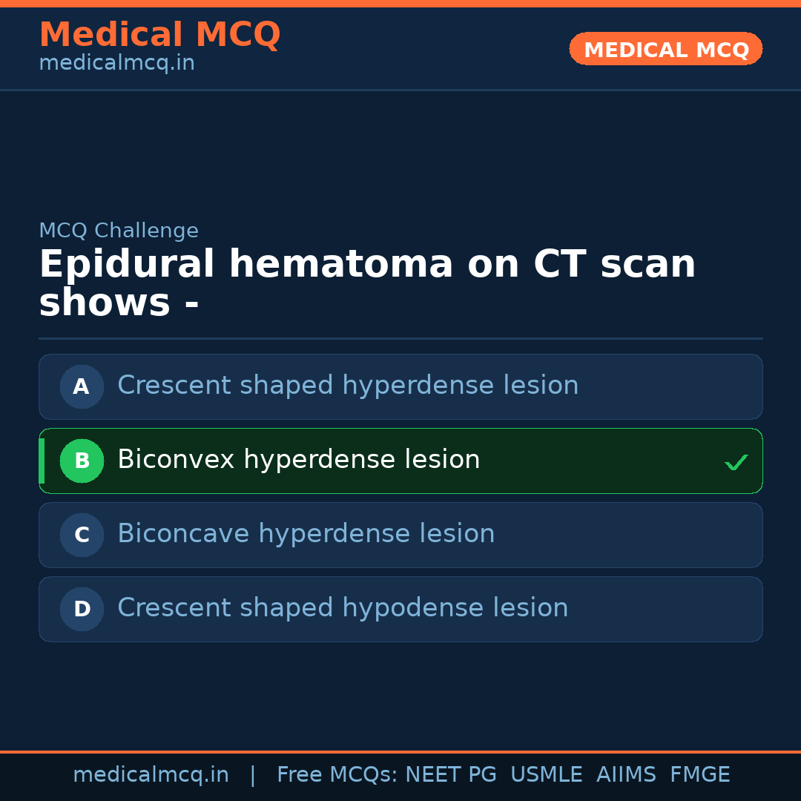Viewport: 801px width, 801px height.
Task: Click the 'Epidural hematoma on CT scan' question text
Action: [367, 265]
